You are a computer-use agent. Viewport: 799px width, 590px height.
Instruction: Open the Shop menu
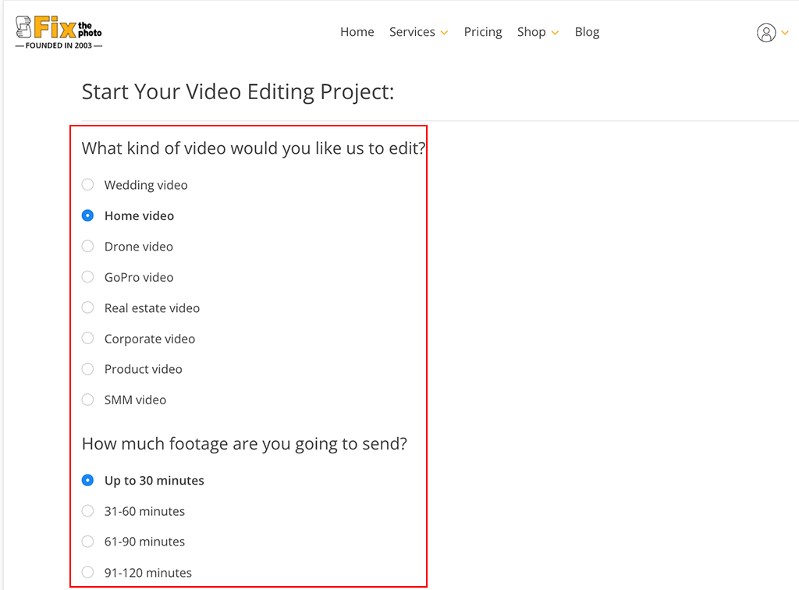point(531,32)
